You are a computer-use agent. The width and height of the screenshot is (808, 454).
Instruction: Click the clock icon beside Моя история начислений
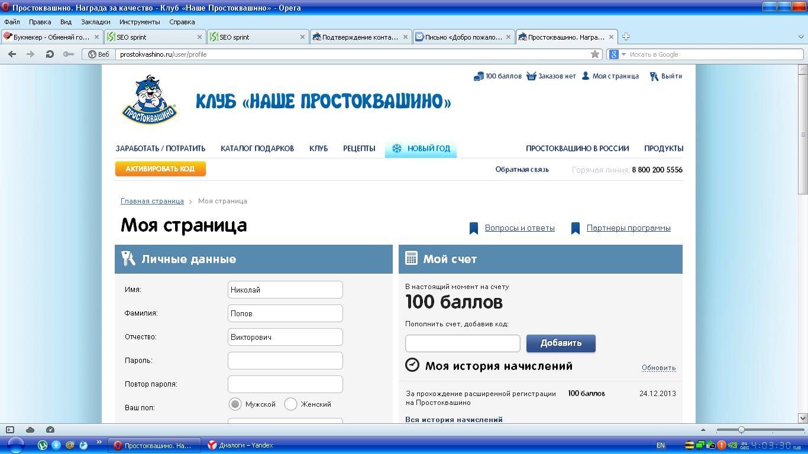(412, 365)
